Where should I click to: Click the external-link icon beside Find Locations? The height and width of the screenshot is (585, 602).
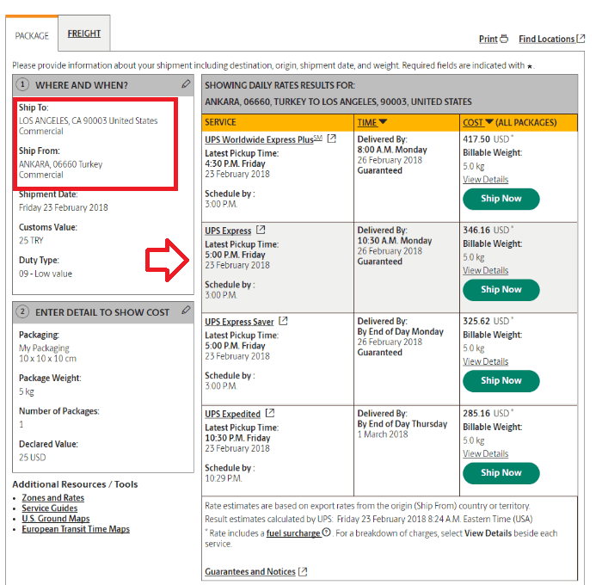pyautogui.click(x=580, y=39)
